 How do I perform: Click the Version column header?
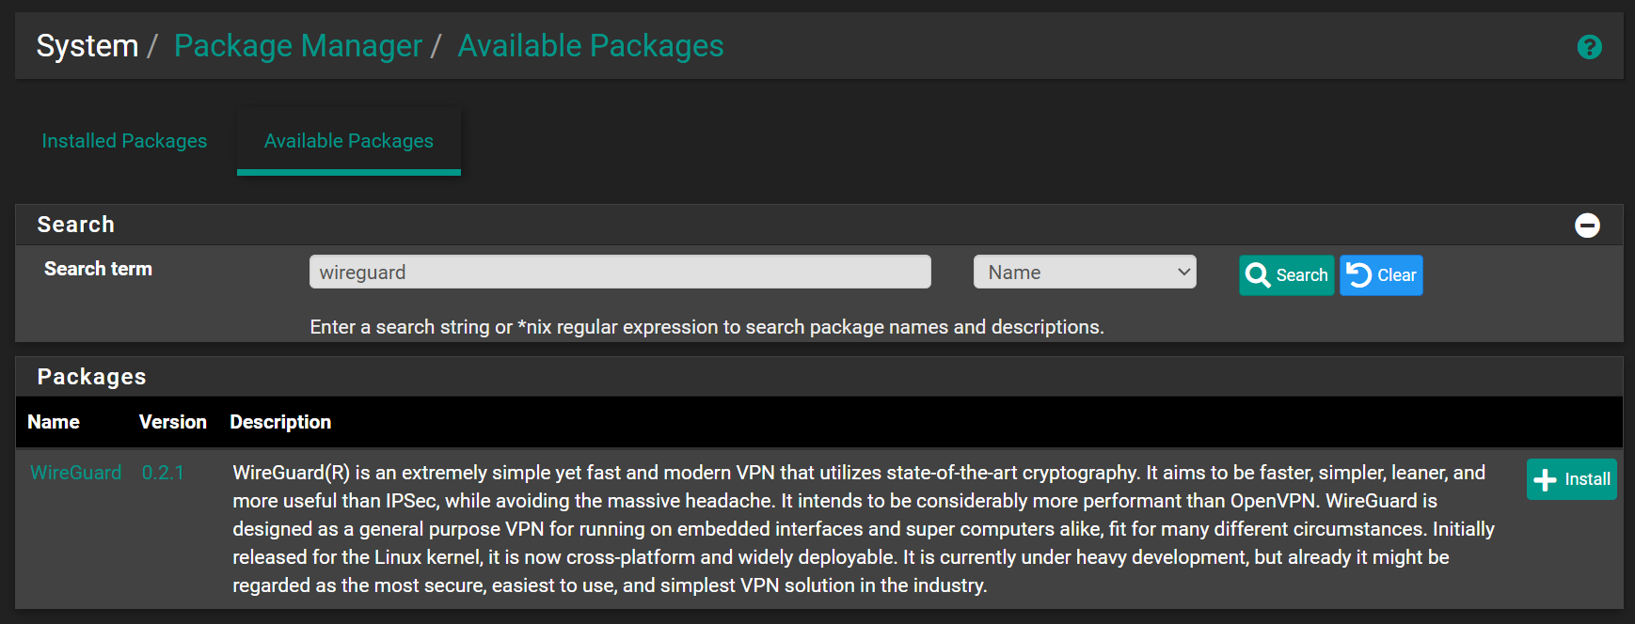point(173,422)
